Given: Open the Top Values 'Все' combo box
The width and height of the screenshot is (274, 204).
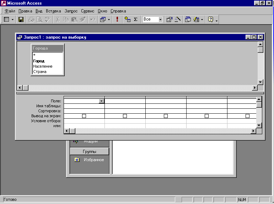Looking at the screenshot, I should click(x=160, y=19).
